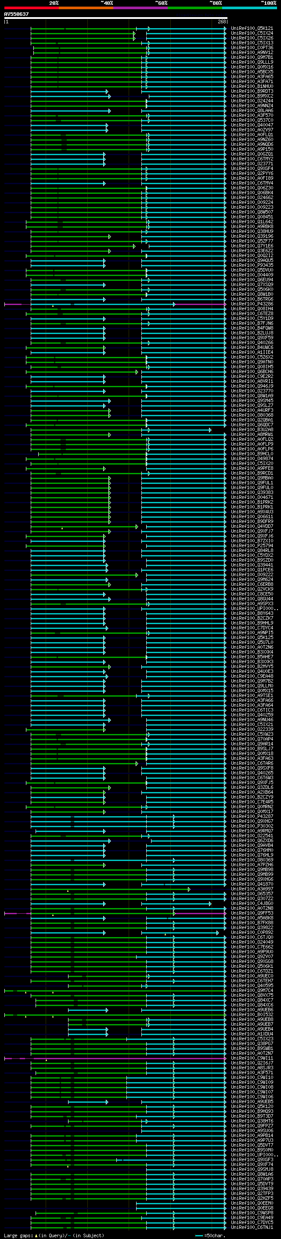Choose the UniRef100_Q8W1A6 row name
Viewport: 281px width, 1239px height.
(x=252, y=1174)
